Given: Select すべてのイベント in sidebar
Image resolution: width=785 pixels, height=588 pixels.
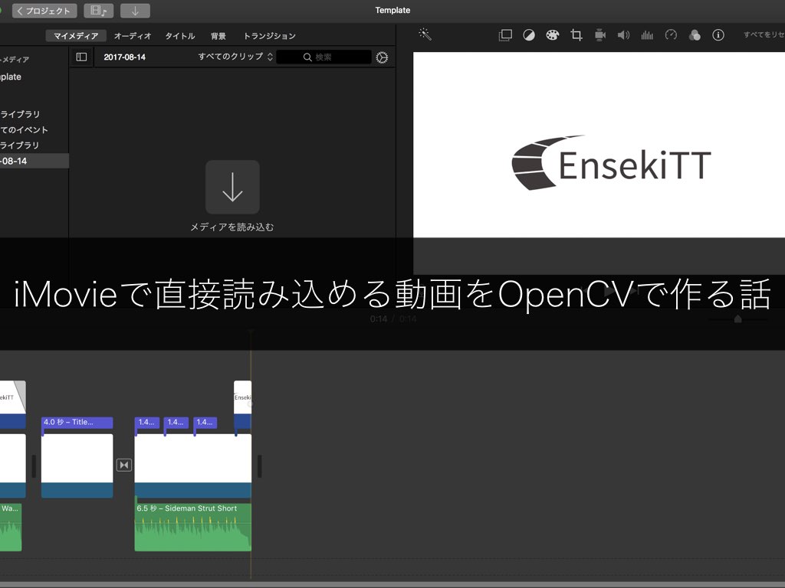Looking at the screenshot, I should (34, 129).
